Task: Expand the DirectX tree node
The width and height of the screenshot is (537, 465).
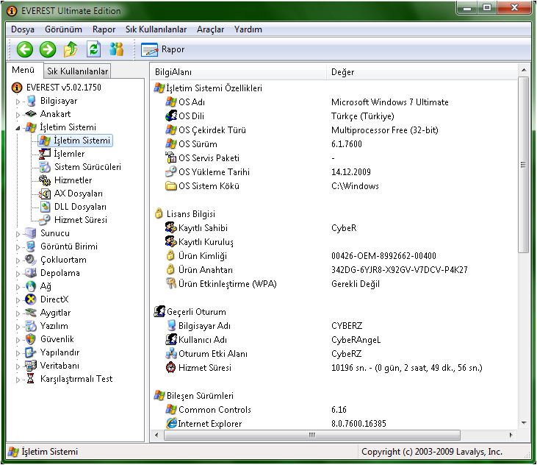Action: (x=18, y=300)
